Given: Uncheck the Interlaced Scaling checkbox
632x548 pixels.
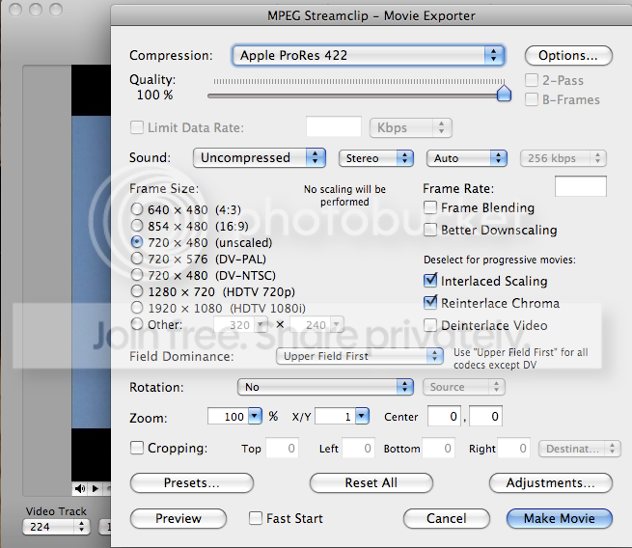Looking at the screenshot, I should click(x=430, y=281).
